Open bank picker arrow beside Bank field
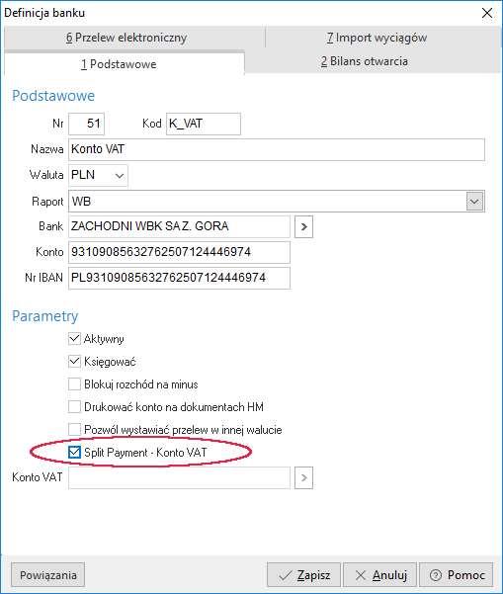503x594 pixels. (x=303, y=227)
